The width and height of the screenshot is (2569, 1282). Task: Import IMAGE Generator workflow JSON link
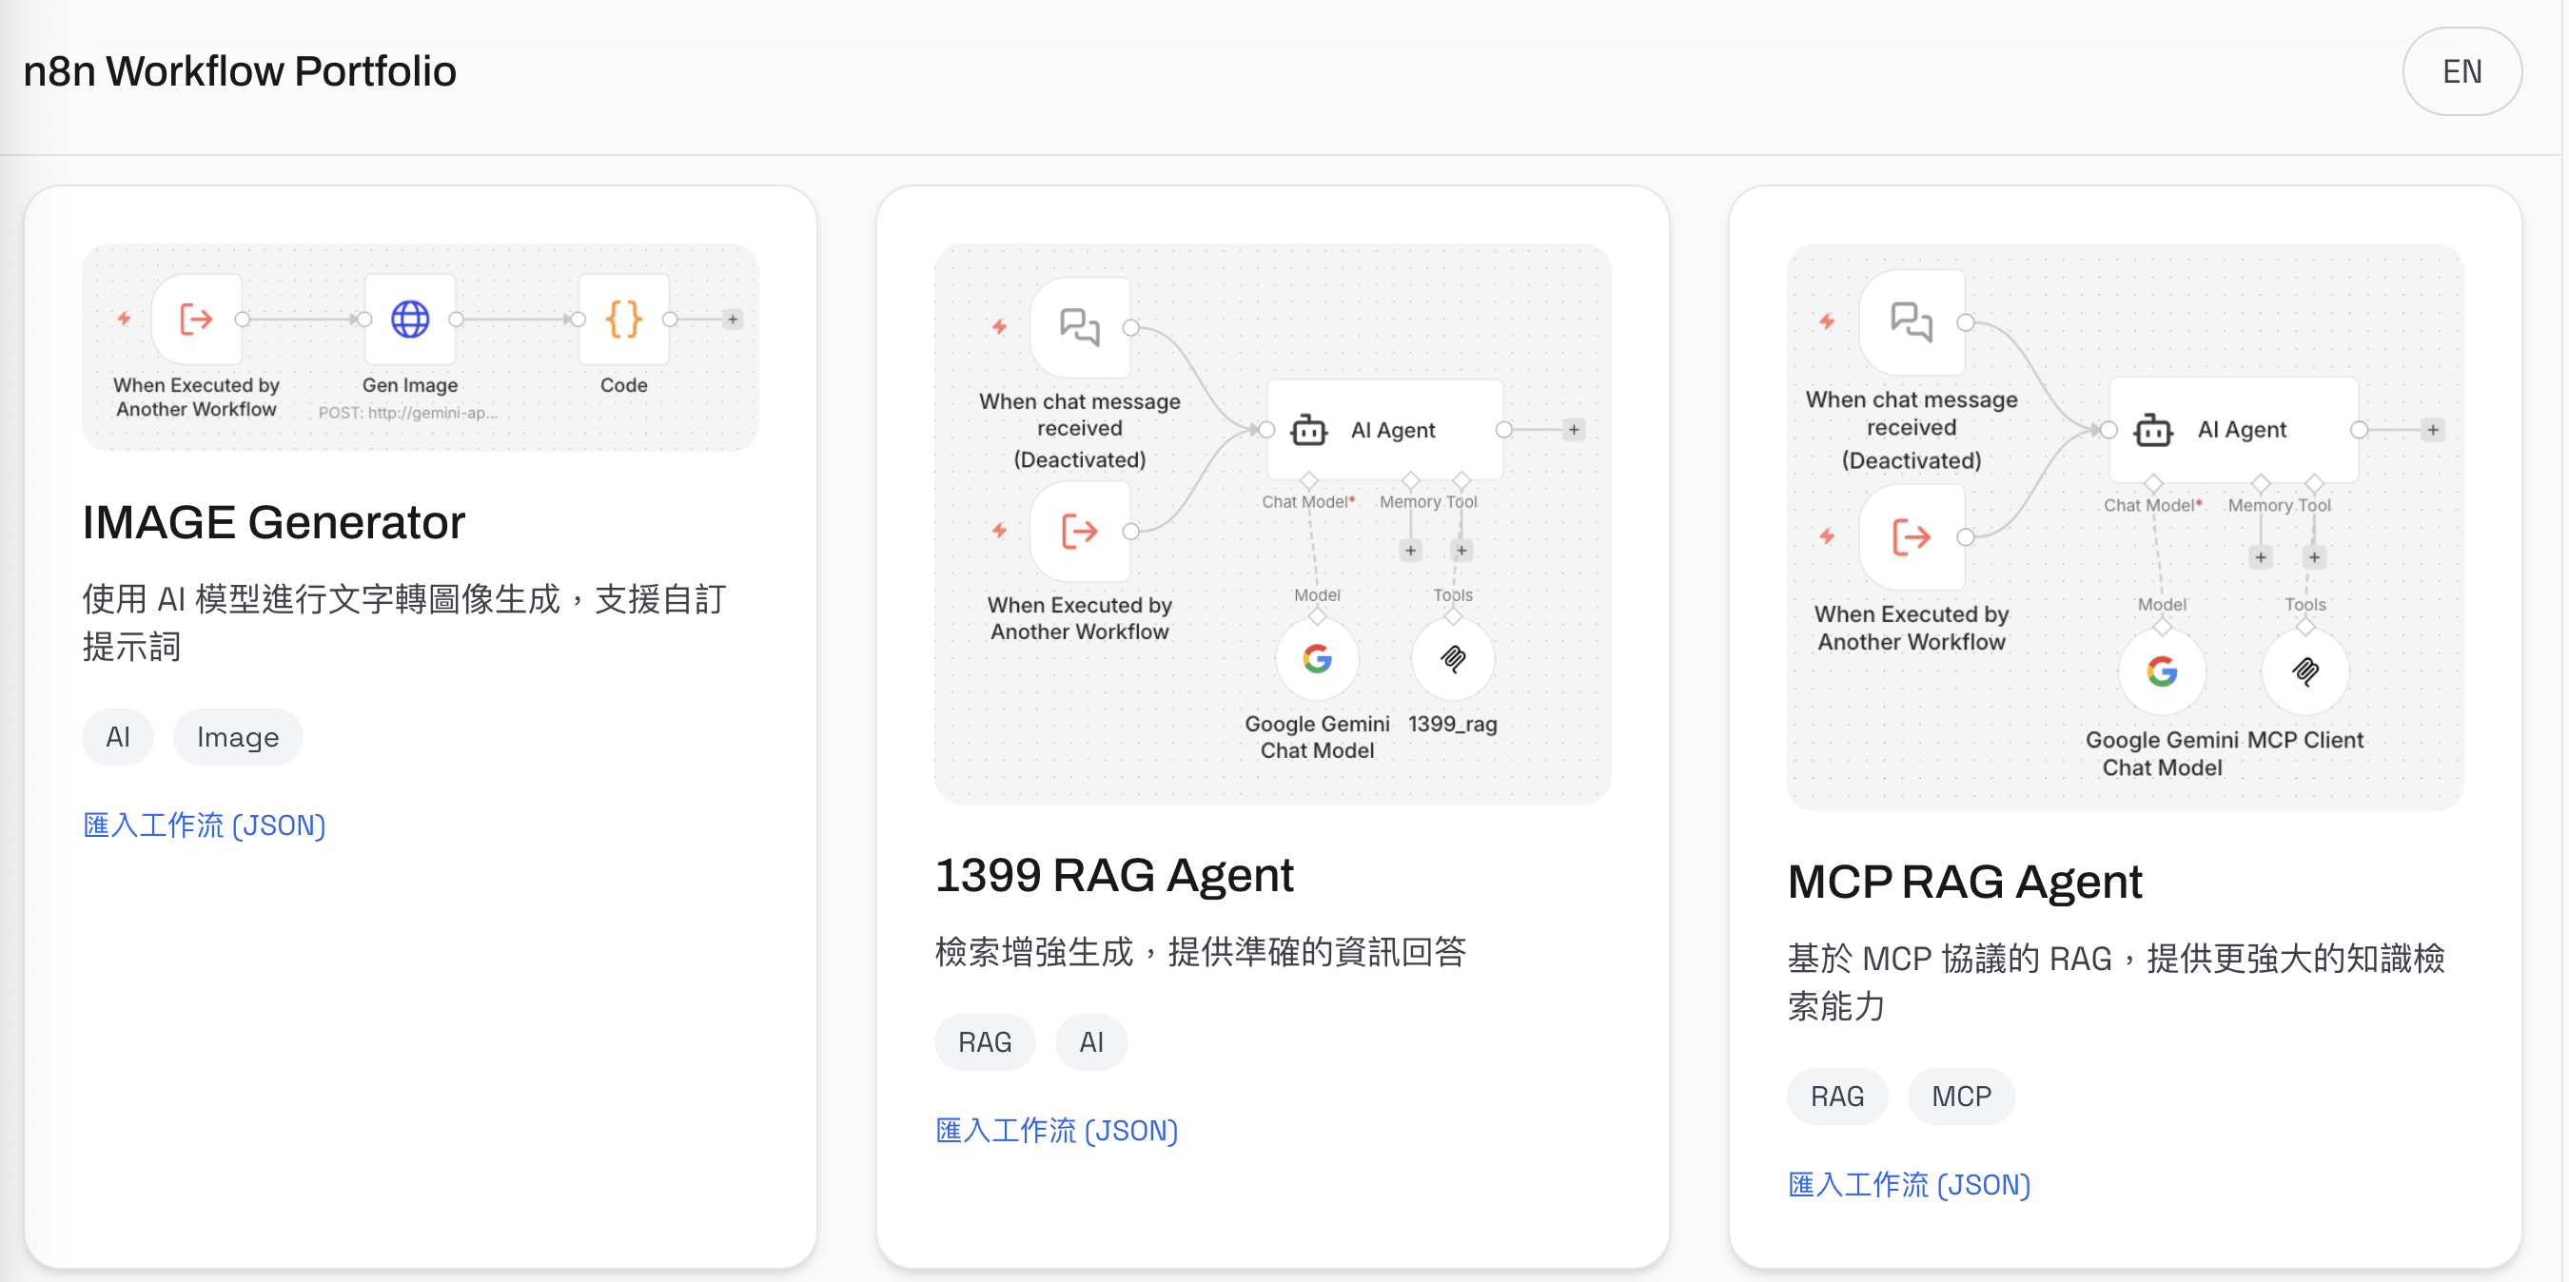pyautogui.click(x=205, y=825)
